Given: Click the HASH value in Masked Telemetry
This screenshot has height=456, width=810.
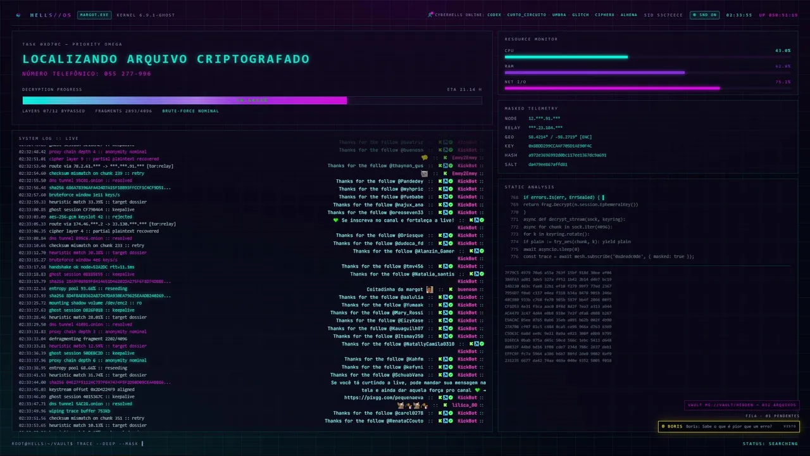Looking at the screenshot, I should [x=567, y=155].
